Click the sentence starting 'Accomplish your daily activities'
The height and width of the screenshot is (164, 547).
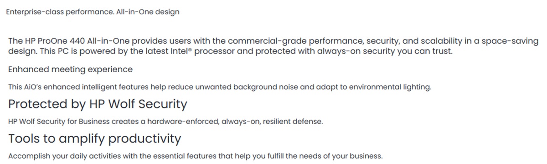click(x=196, y=156)
